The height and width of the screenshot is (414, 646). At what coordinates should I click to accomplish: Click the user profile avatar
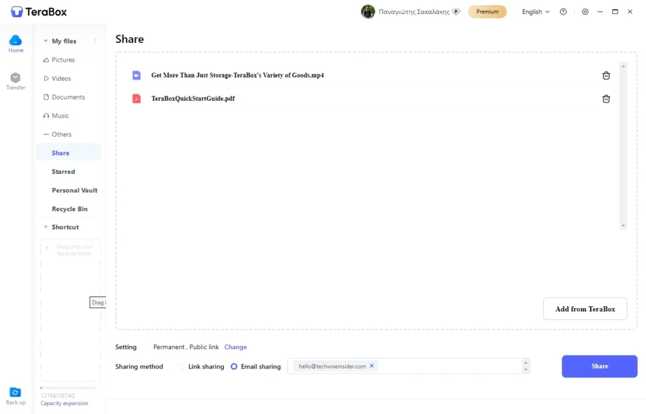[368, 12]
